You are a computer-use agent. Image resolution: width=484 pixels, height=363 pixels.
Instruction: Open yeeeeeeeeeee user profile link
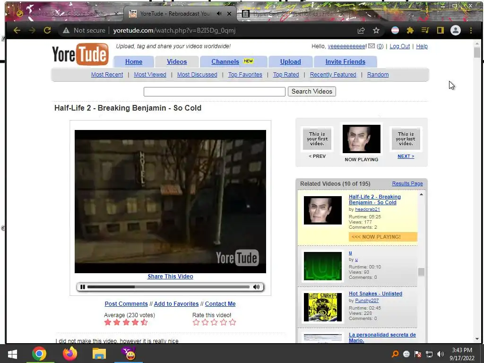pos(347,46)
